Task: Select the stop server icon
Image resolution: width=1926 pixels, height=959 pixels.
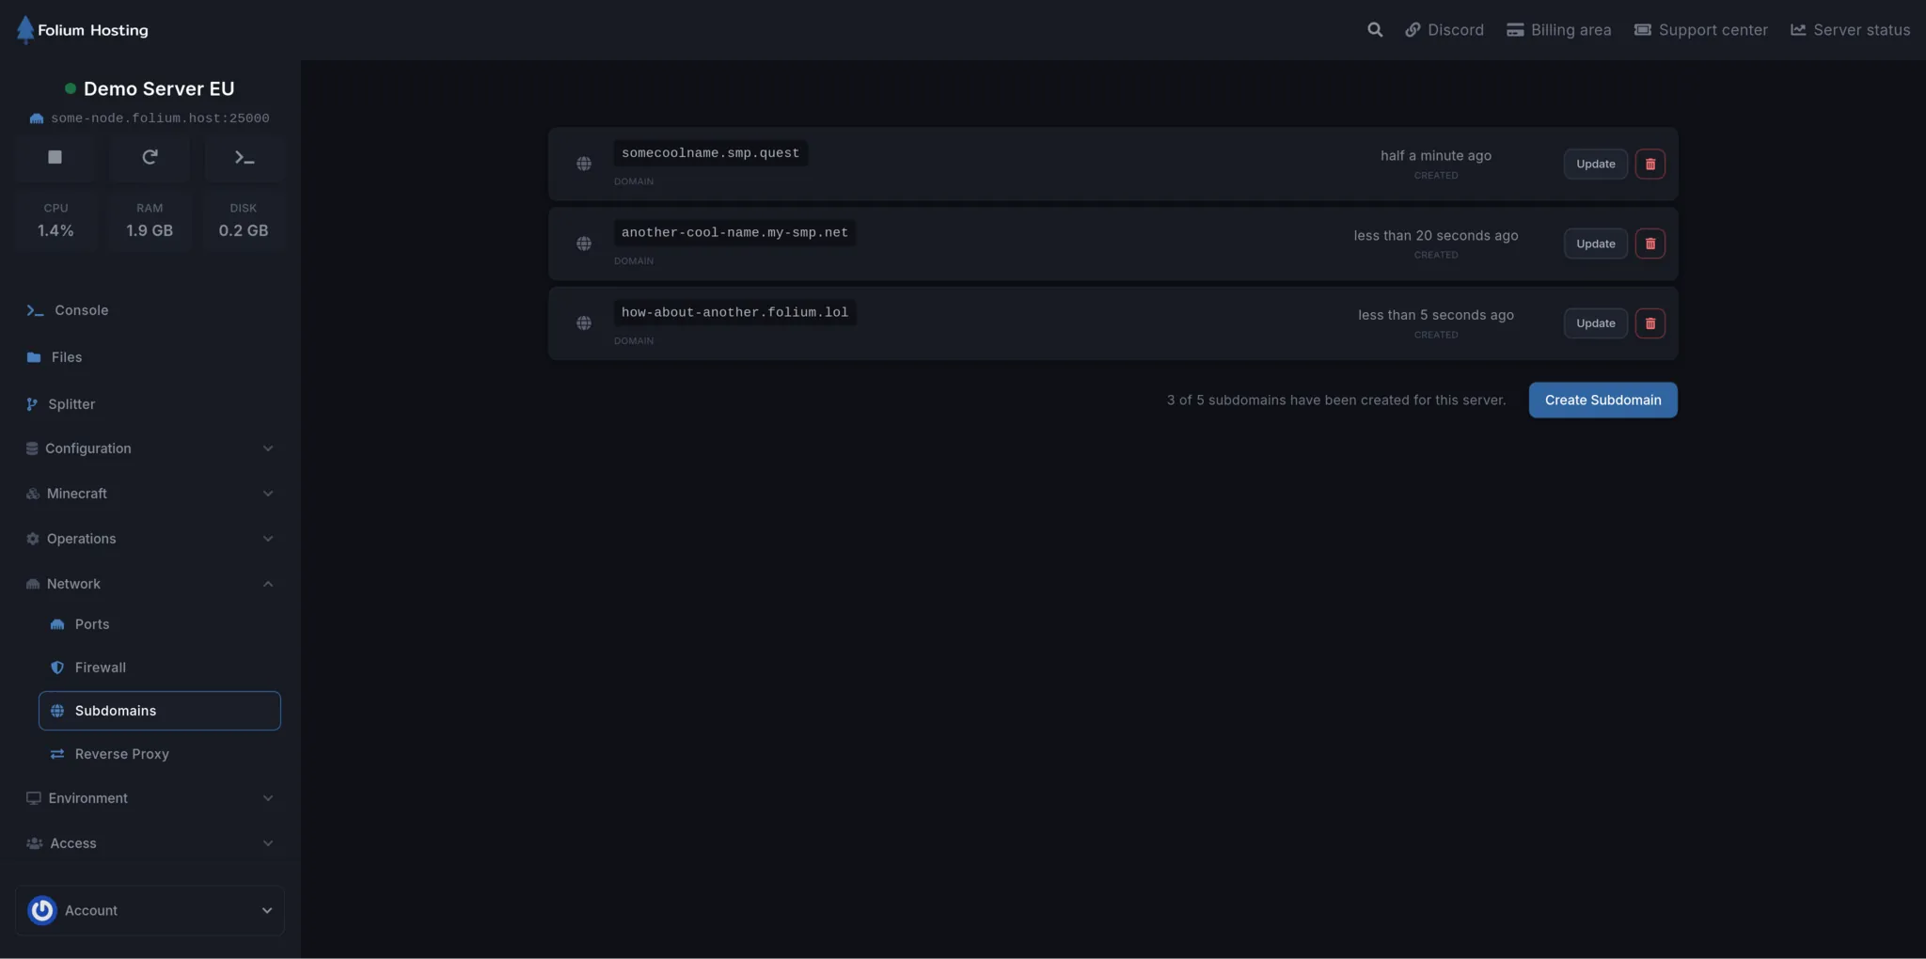Action: click(55, 157)
